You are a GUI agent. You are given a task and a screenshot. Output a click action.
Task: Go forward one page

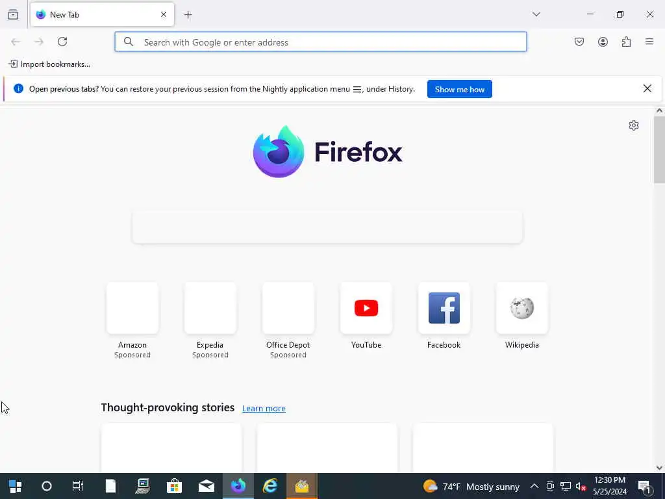click(x=39, y=42)
